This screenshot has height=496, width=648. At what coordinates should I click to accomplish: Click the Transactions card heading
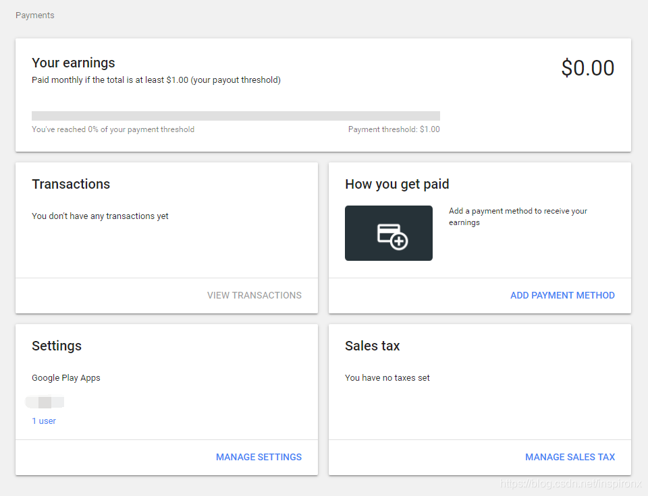pyautogui.click(x=71, y=184)
